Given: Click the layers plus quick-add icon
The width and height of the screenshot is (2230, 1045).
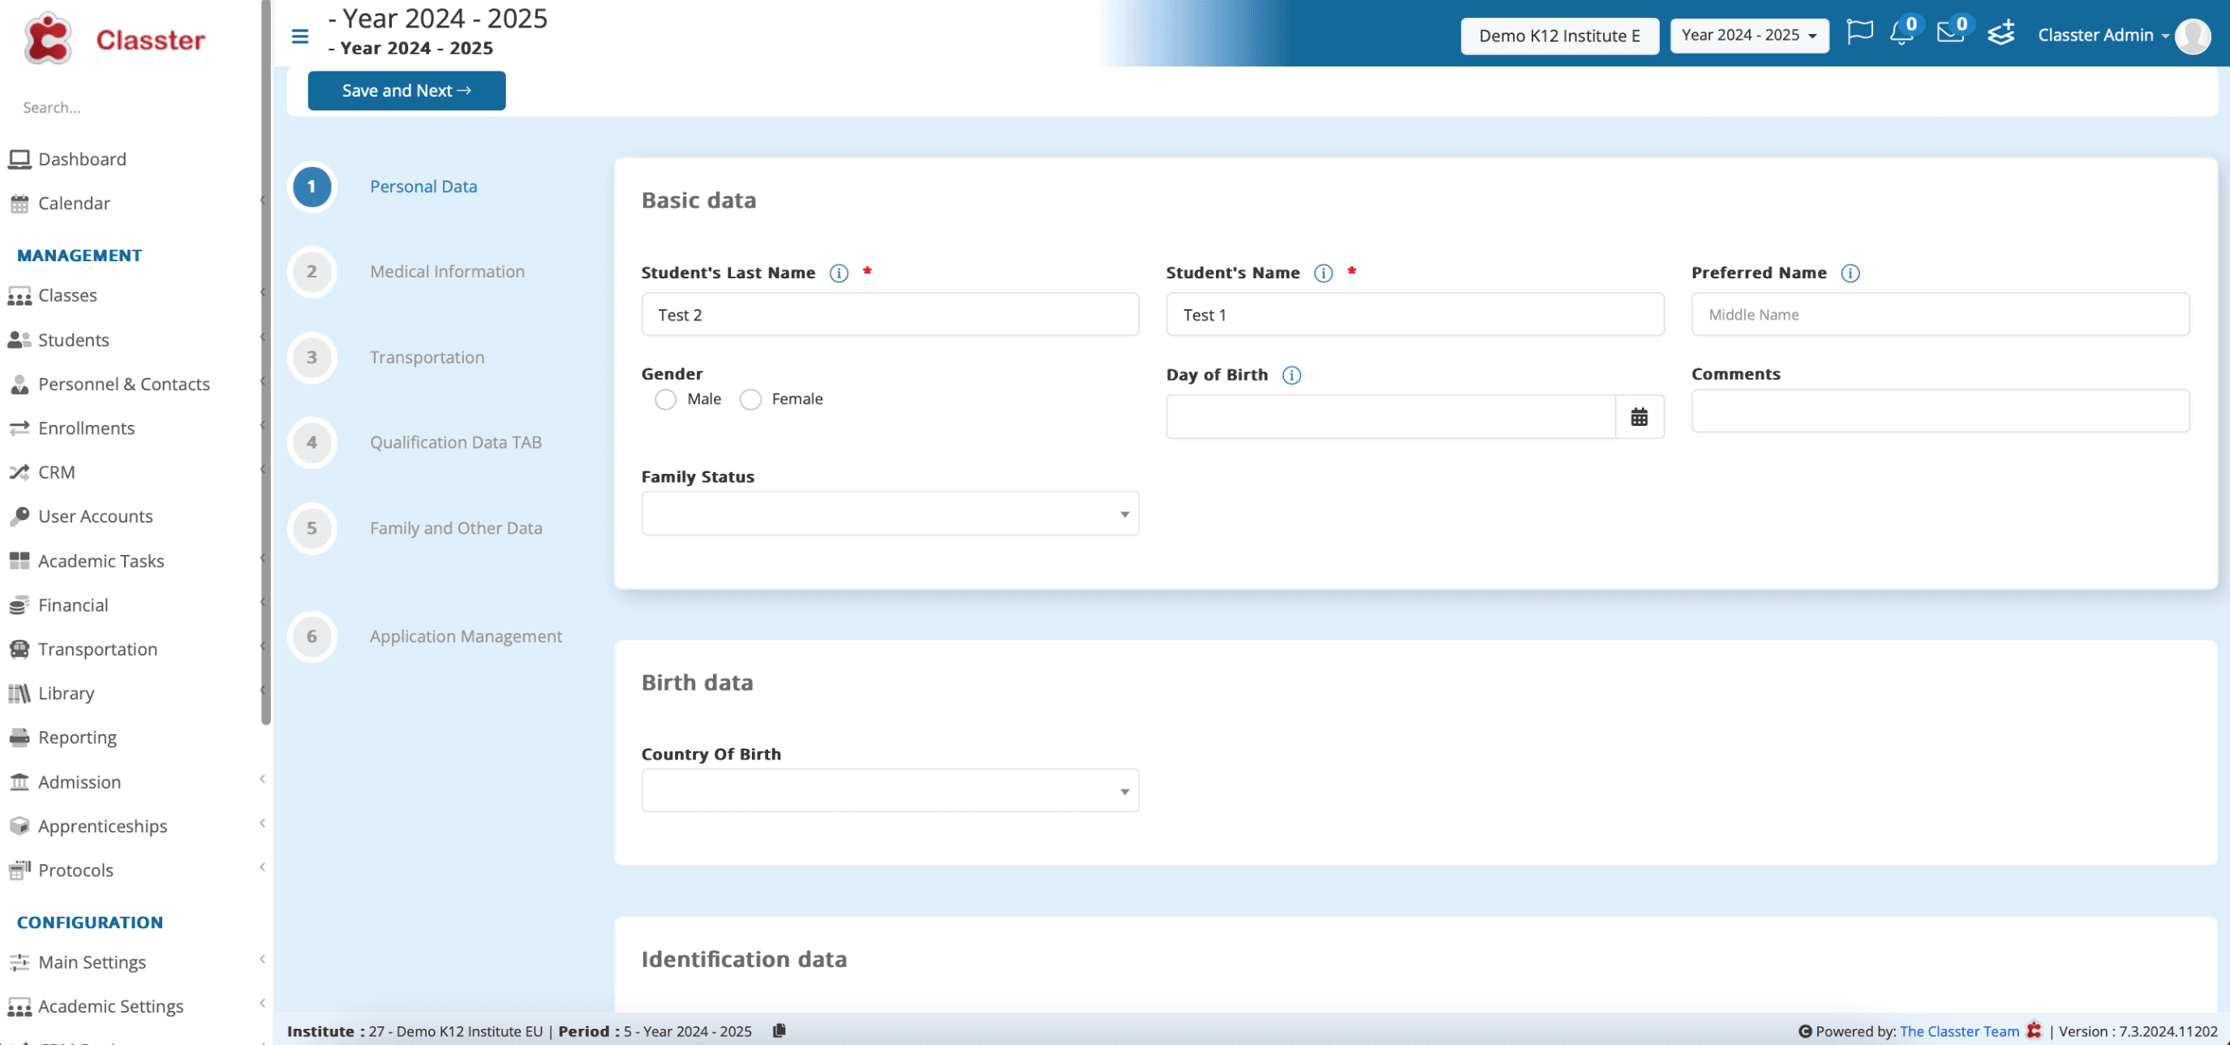Looking at the screenshot, I should [x=2000, y=34].
